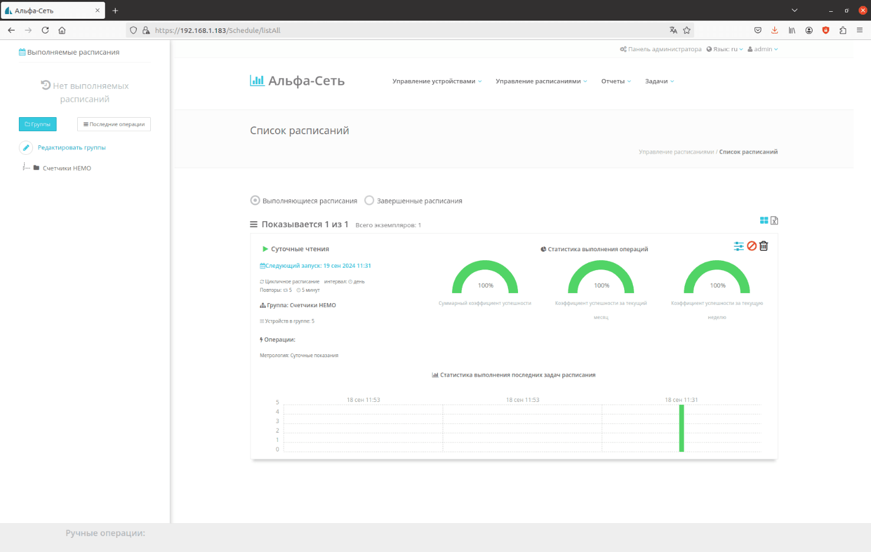The width and height of the screenshot is (871, 552).
Task: Select Выполняющиеся расписания radio button
Action: (x=255, y=201)
